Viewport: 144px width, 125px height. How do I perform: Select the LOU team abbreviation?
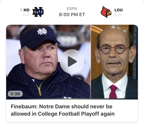click(119, 10)
